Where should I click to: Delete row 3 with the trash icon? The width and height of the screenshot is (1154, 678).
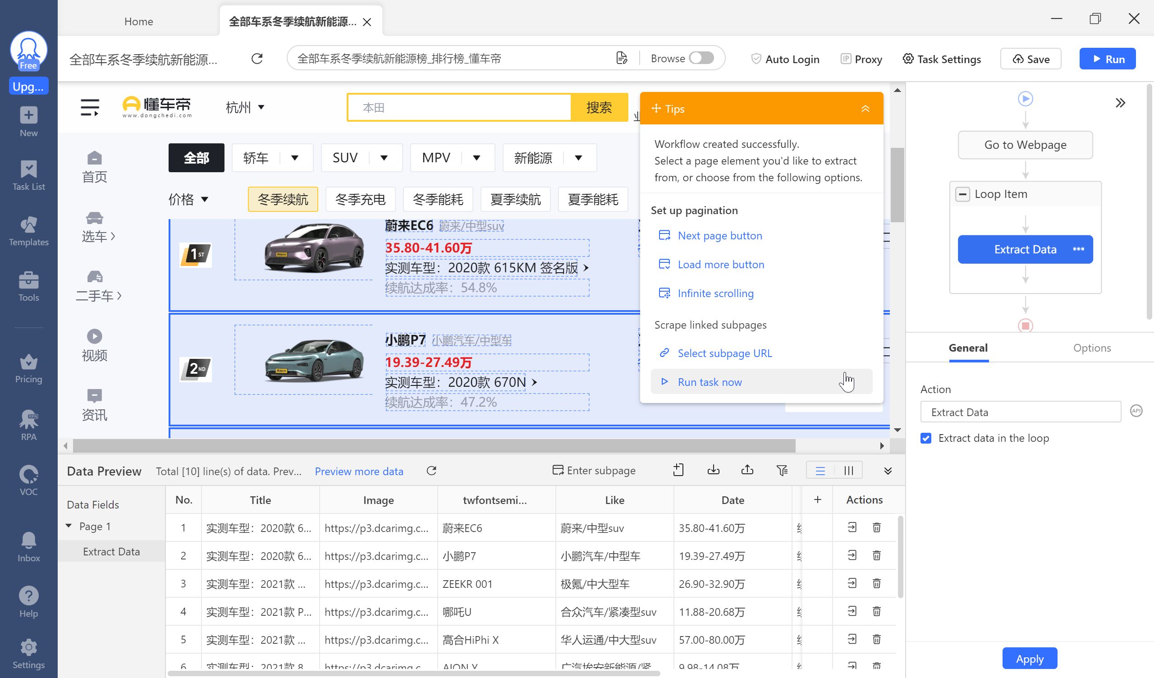pos(876,583)
